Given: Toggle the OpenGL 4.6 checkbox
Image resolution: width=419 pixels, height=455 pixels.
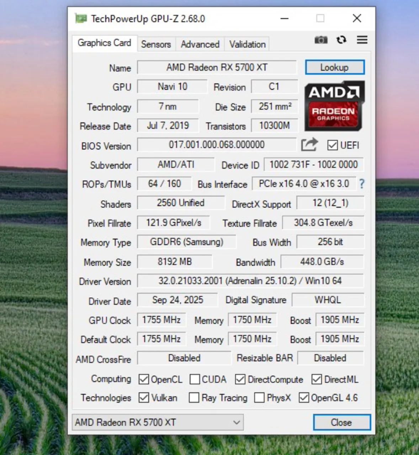Looking at the screenshot, I should 304,397.
